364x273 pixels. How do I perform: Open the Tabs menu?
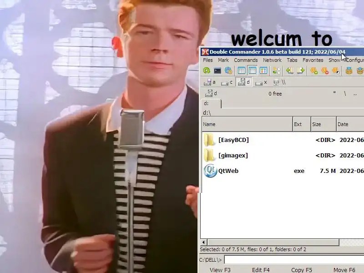(292, 60)
